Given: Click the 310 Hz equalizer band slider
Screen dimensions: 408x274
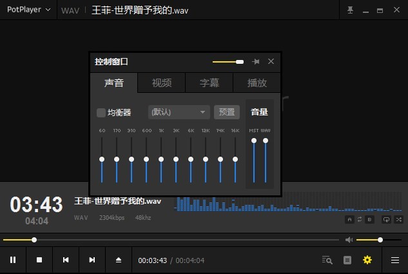Looking at the screenshot, I should click(x=131, y=159).
